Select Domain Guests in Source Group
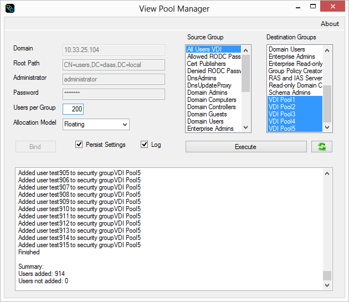Viewport: 349px width, 302px height. tap(213, 114)
